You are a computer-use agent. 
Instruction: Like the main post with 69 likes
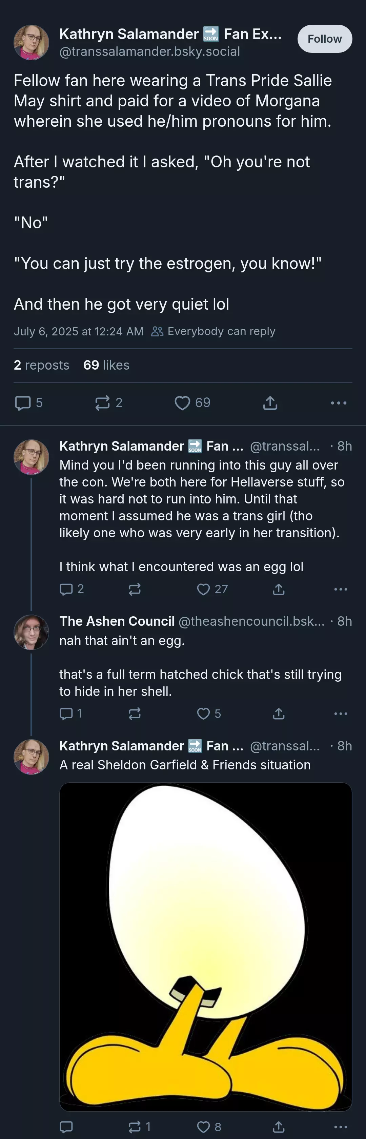coord(182,403)
